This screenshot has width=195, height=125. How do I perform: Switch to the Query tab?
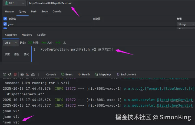click(22, 12)
